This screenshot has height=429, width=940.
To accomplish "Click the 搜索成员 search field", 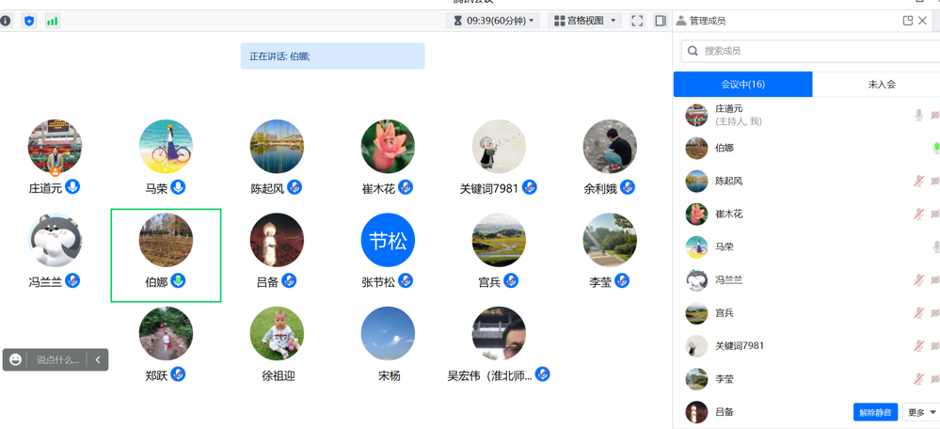I will click(810, 51).
